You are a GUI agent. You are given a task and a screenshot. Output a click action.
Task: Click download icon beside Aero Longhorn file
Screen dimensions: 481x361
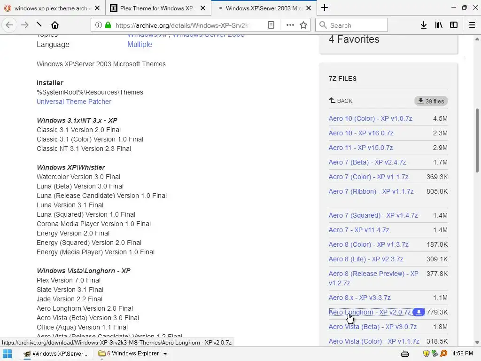click(419, 312)
